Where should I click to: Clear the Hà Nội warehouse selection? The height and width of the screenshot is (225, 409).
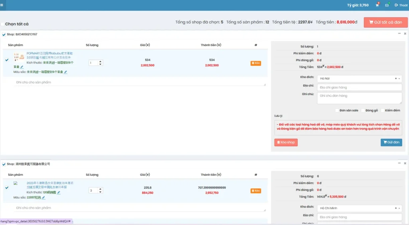(396, 79)
